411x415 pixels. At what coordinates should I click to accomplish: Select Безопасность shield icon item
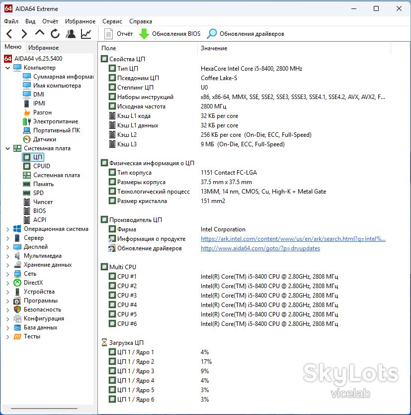tap(37, 310)
